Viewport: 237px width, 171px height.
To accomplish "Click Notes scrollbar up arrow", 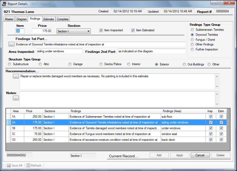I will [x=217, y=94].
